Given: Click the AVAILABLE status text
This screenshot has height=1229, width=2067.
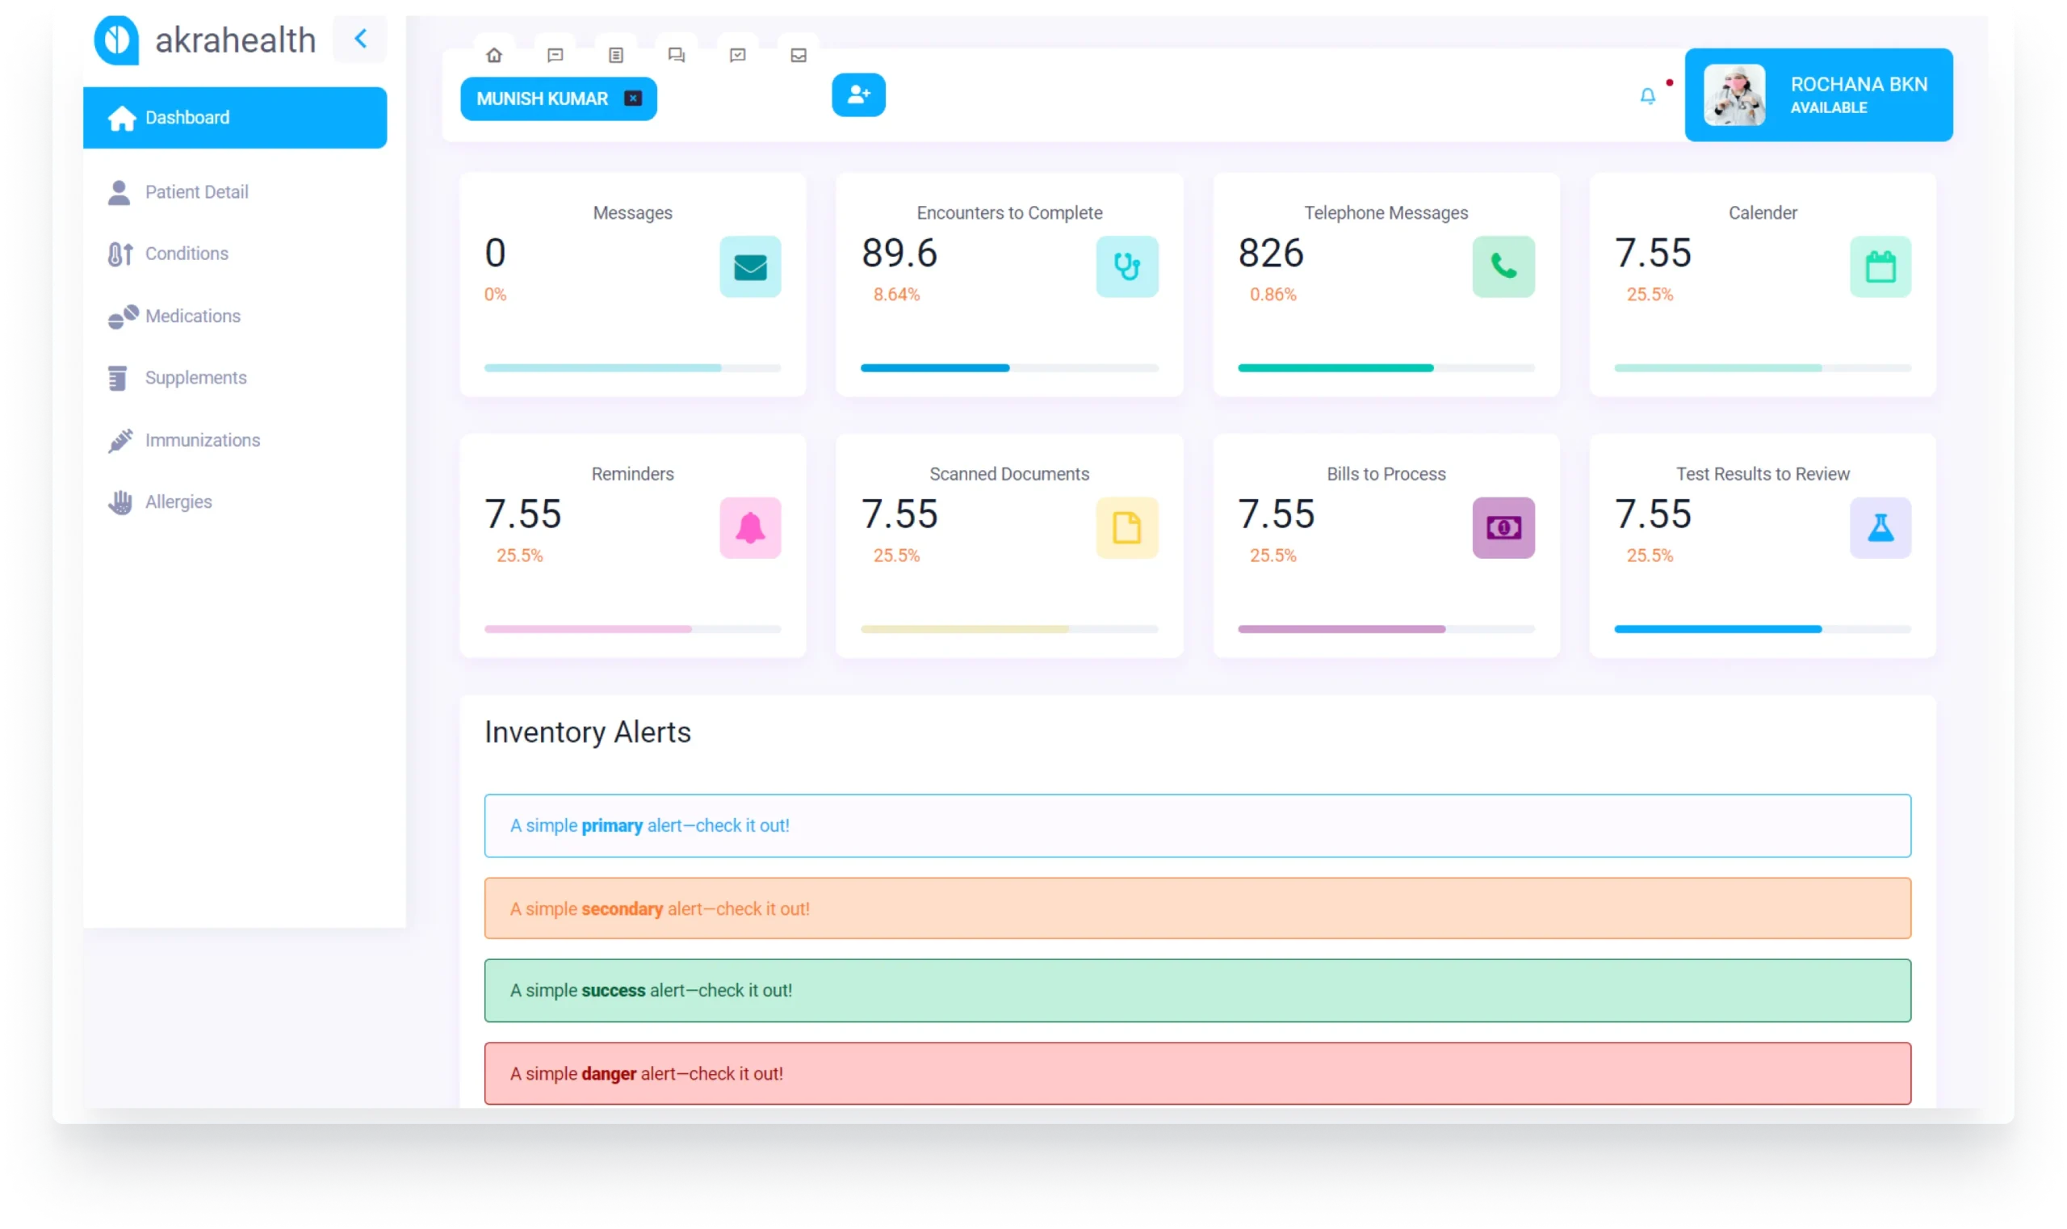Looking at the screenshot, I should 1829,107.
